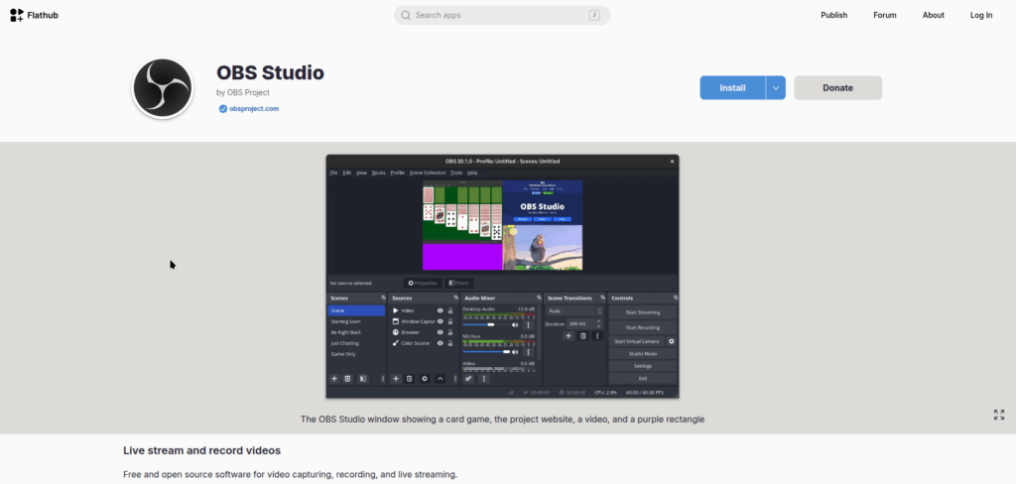The image size is (1016, 484).
Task: Hide the Video source via eye icon
Action: (x=440, y=311)
